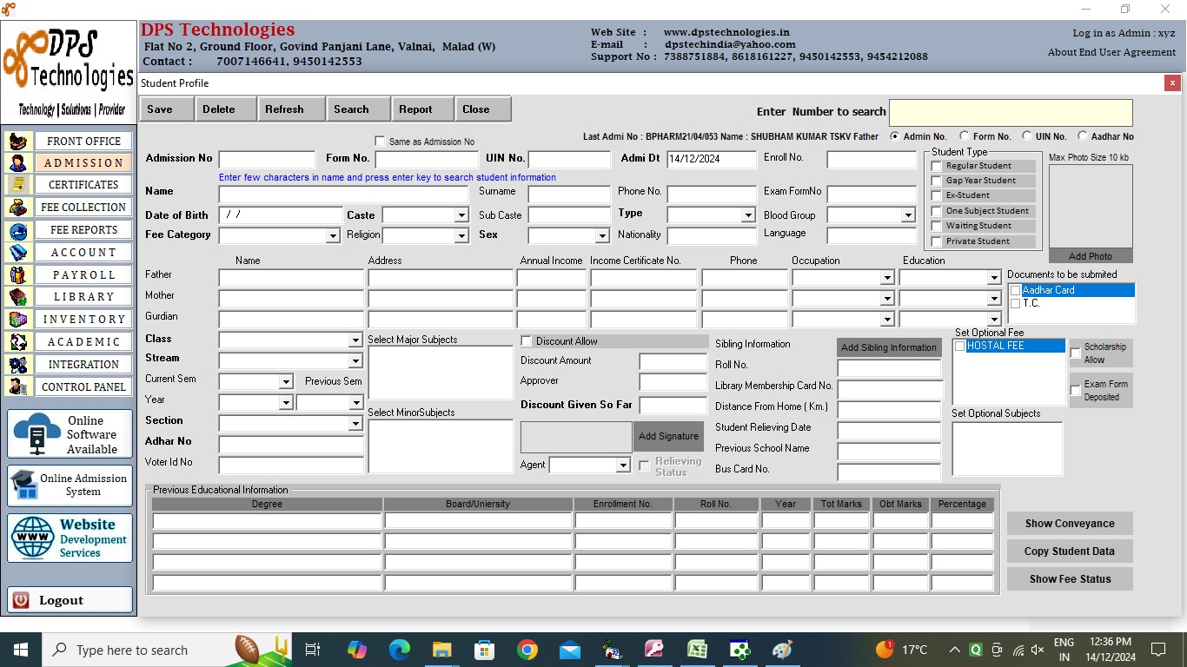
Task: Expand the Sex dropdown
Action: coord(602,235)
